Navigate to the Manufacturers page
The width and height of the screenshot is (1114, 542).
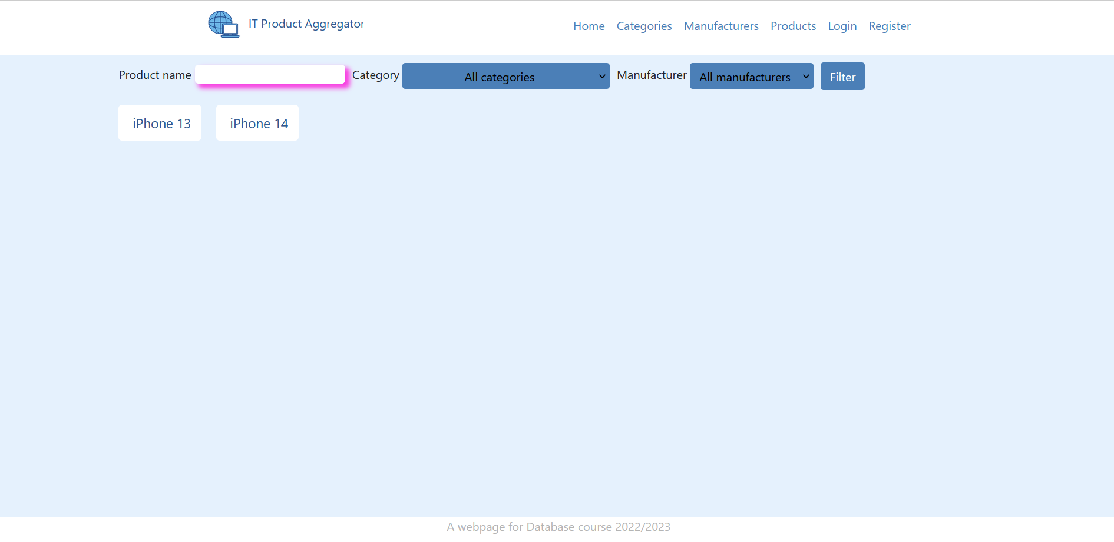tap(720, 26)
